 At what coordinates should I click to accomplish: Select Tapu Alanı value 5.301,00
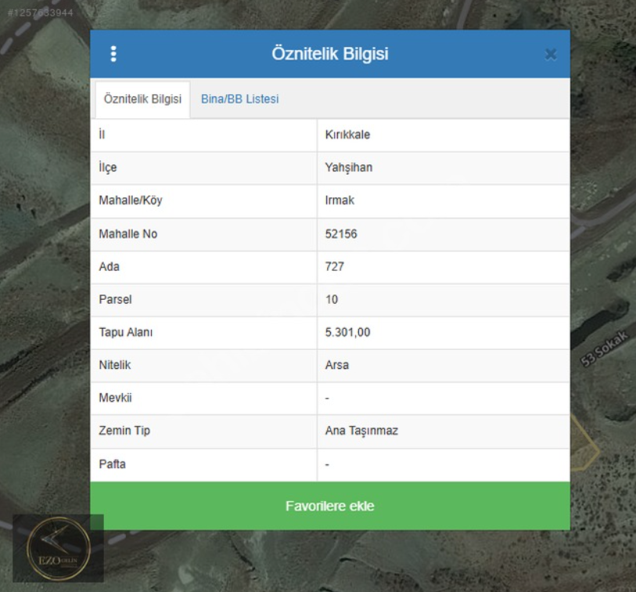click(347, 332)
